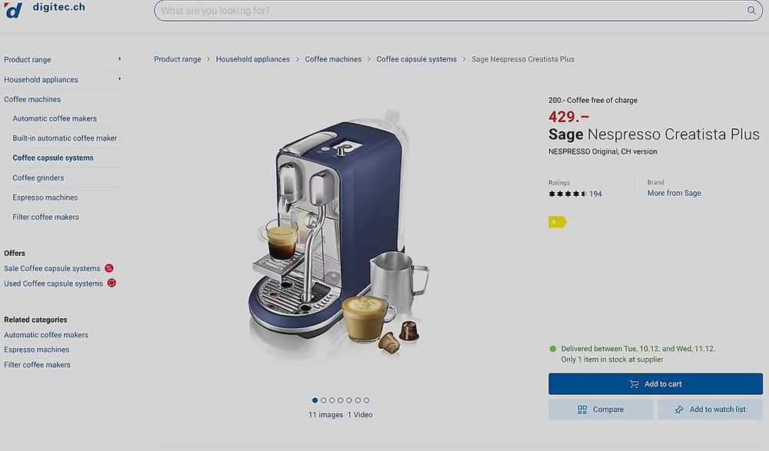The image size is (769, 451).
Task: Select the second image carousel dot
Action: [x=323, y=400]
